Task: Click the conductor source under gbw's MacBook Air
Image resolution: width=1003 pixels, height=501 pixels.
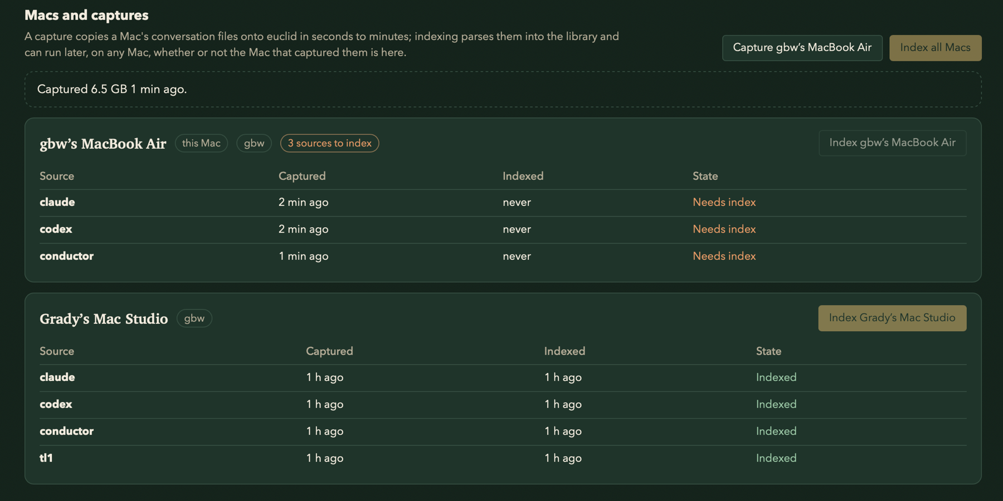Action: (x=66, y=256)
